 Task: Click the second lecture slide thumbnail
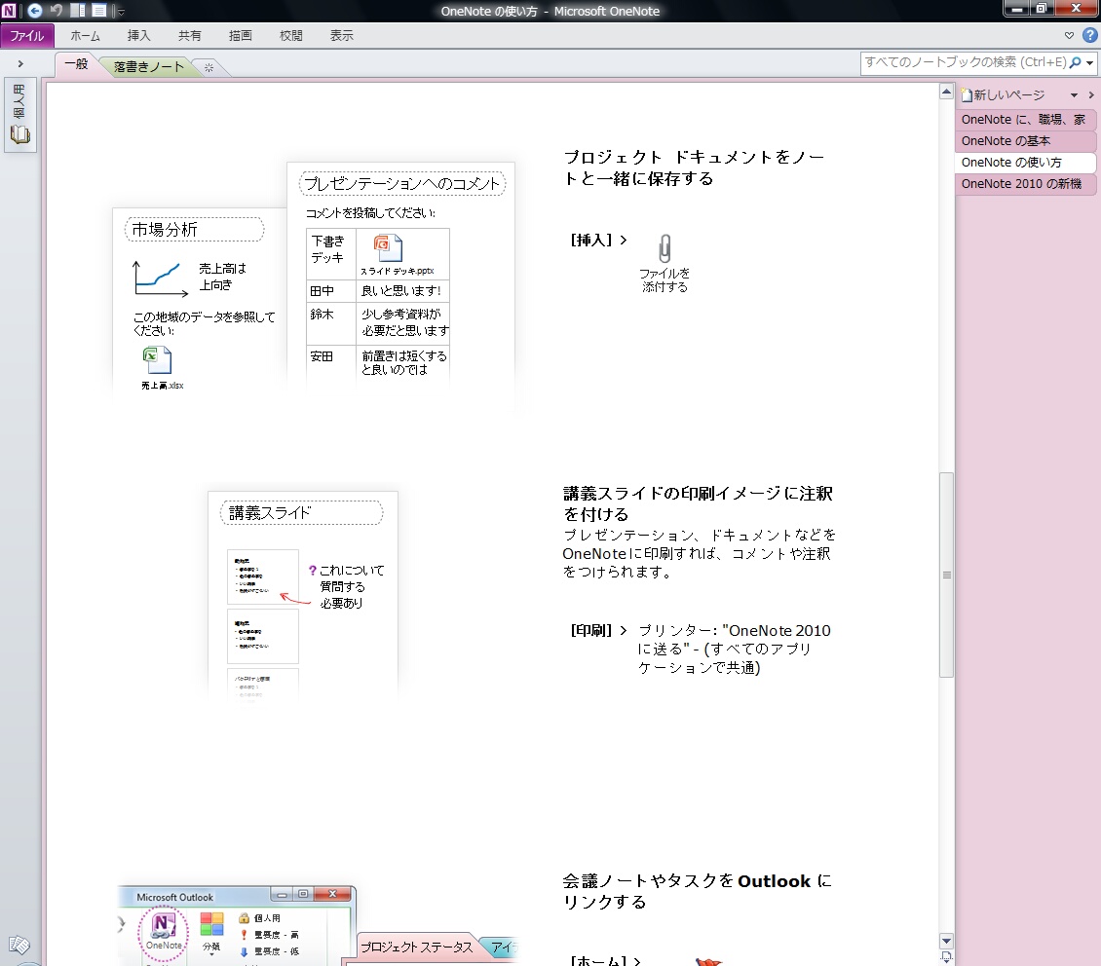pos(263,636)
